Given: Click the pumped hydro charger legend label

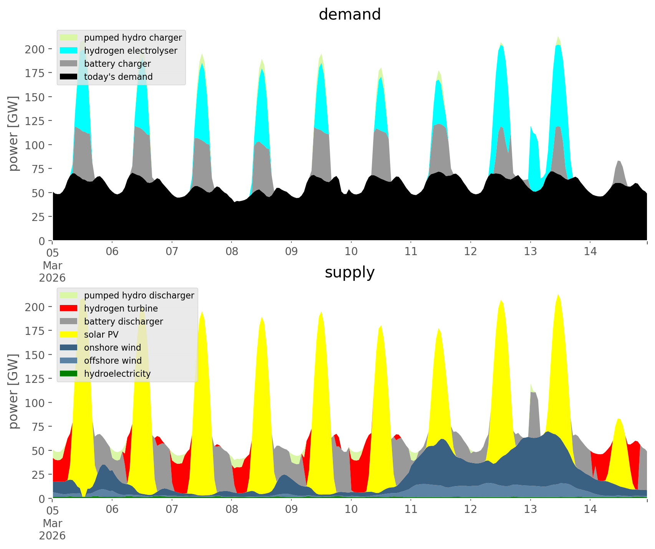Looking at the screenshot, I should pos(133,38).
